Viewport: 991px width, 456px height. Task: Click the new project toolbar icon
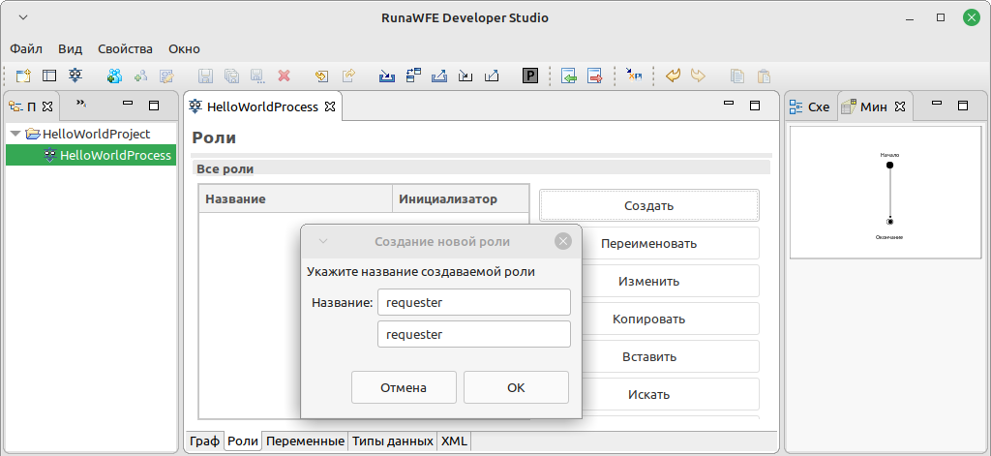click(23, 76)
